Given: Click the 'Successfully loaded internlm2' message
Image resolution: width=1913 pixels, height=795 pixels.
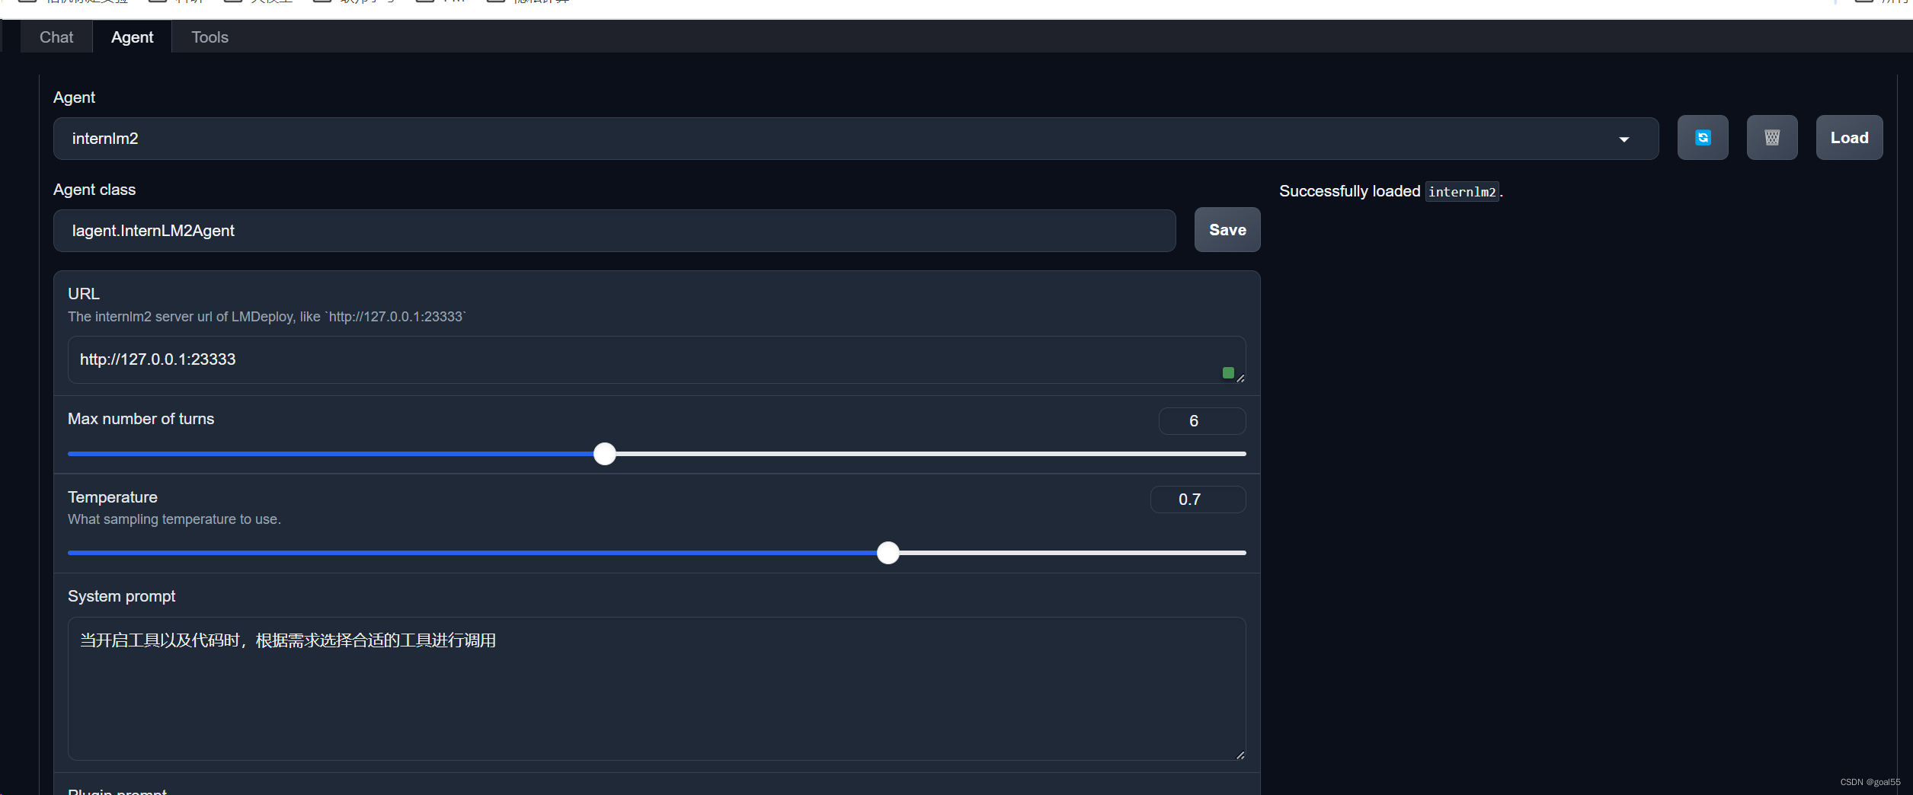Looking at the screenshot, I should (1390, 191).
